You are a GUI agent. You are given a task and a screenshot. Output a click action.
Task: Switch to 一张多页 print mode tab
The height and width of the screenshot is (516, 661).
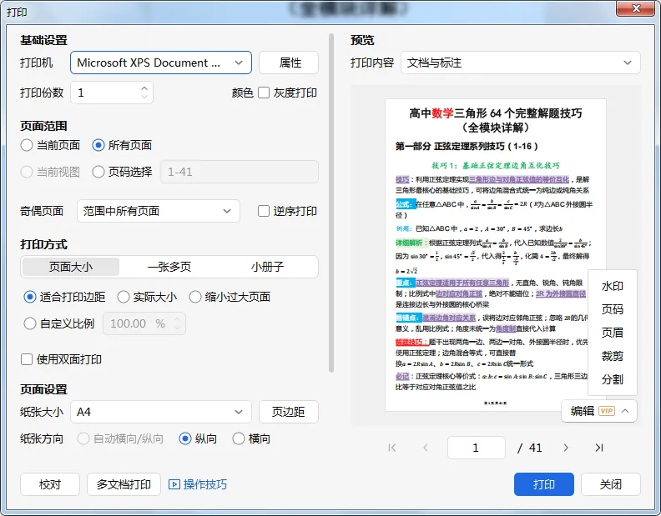click(x=169, y=267)
